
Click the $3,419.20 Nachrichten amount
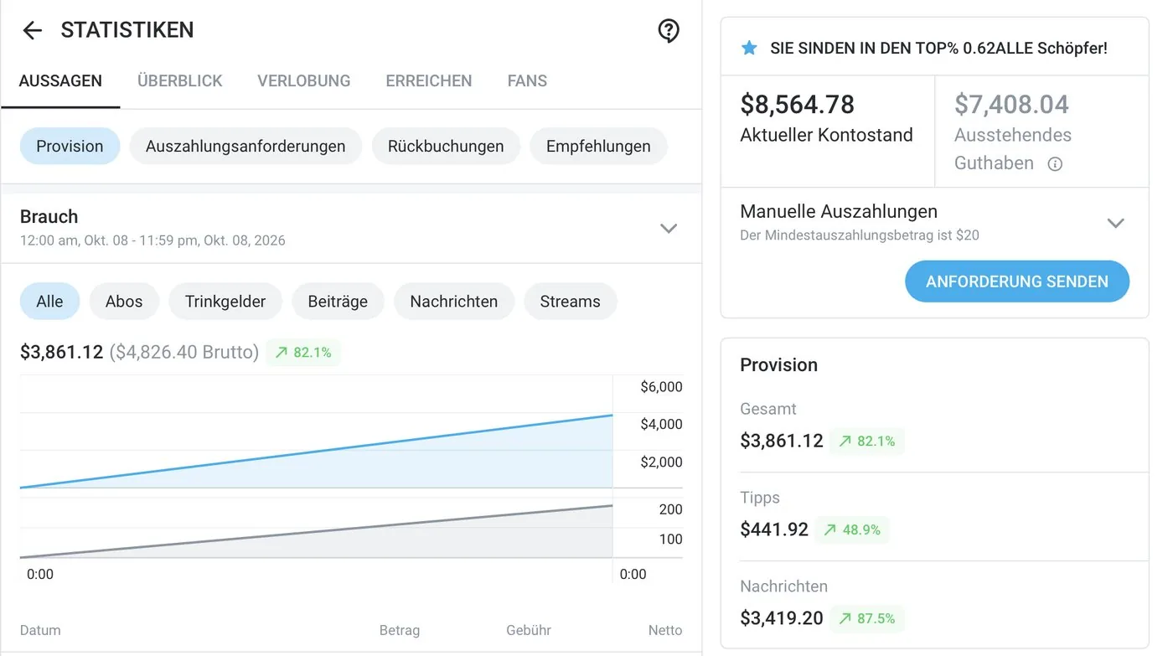pyautogui.click(x=782, y=619)
